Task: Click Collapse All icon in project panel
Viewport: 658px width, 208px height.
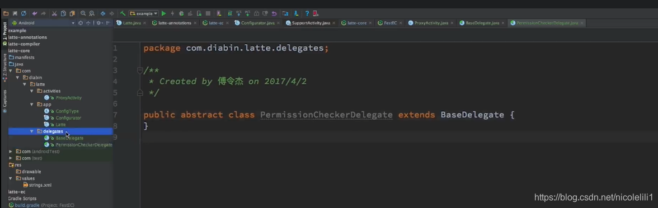Action: 88,23
